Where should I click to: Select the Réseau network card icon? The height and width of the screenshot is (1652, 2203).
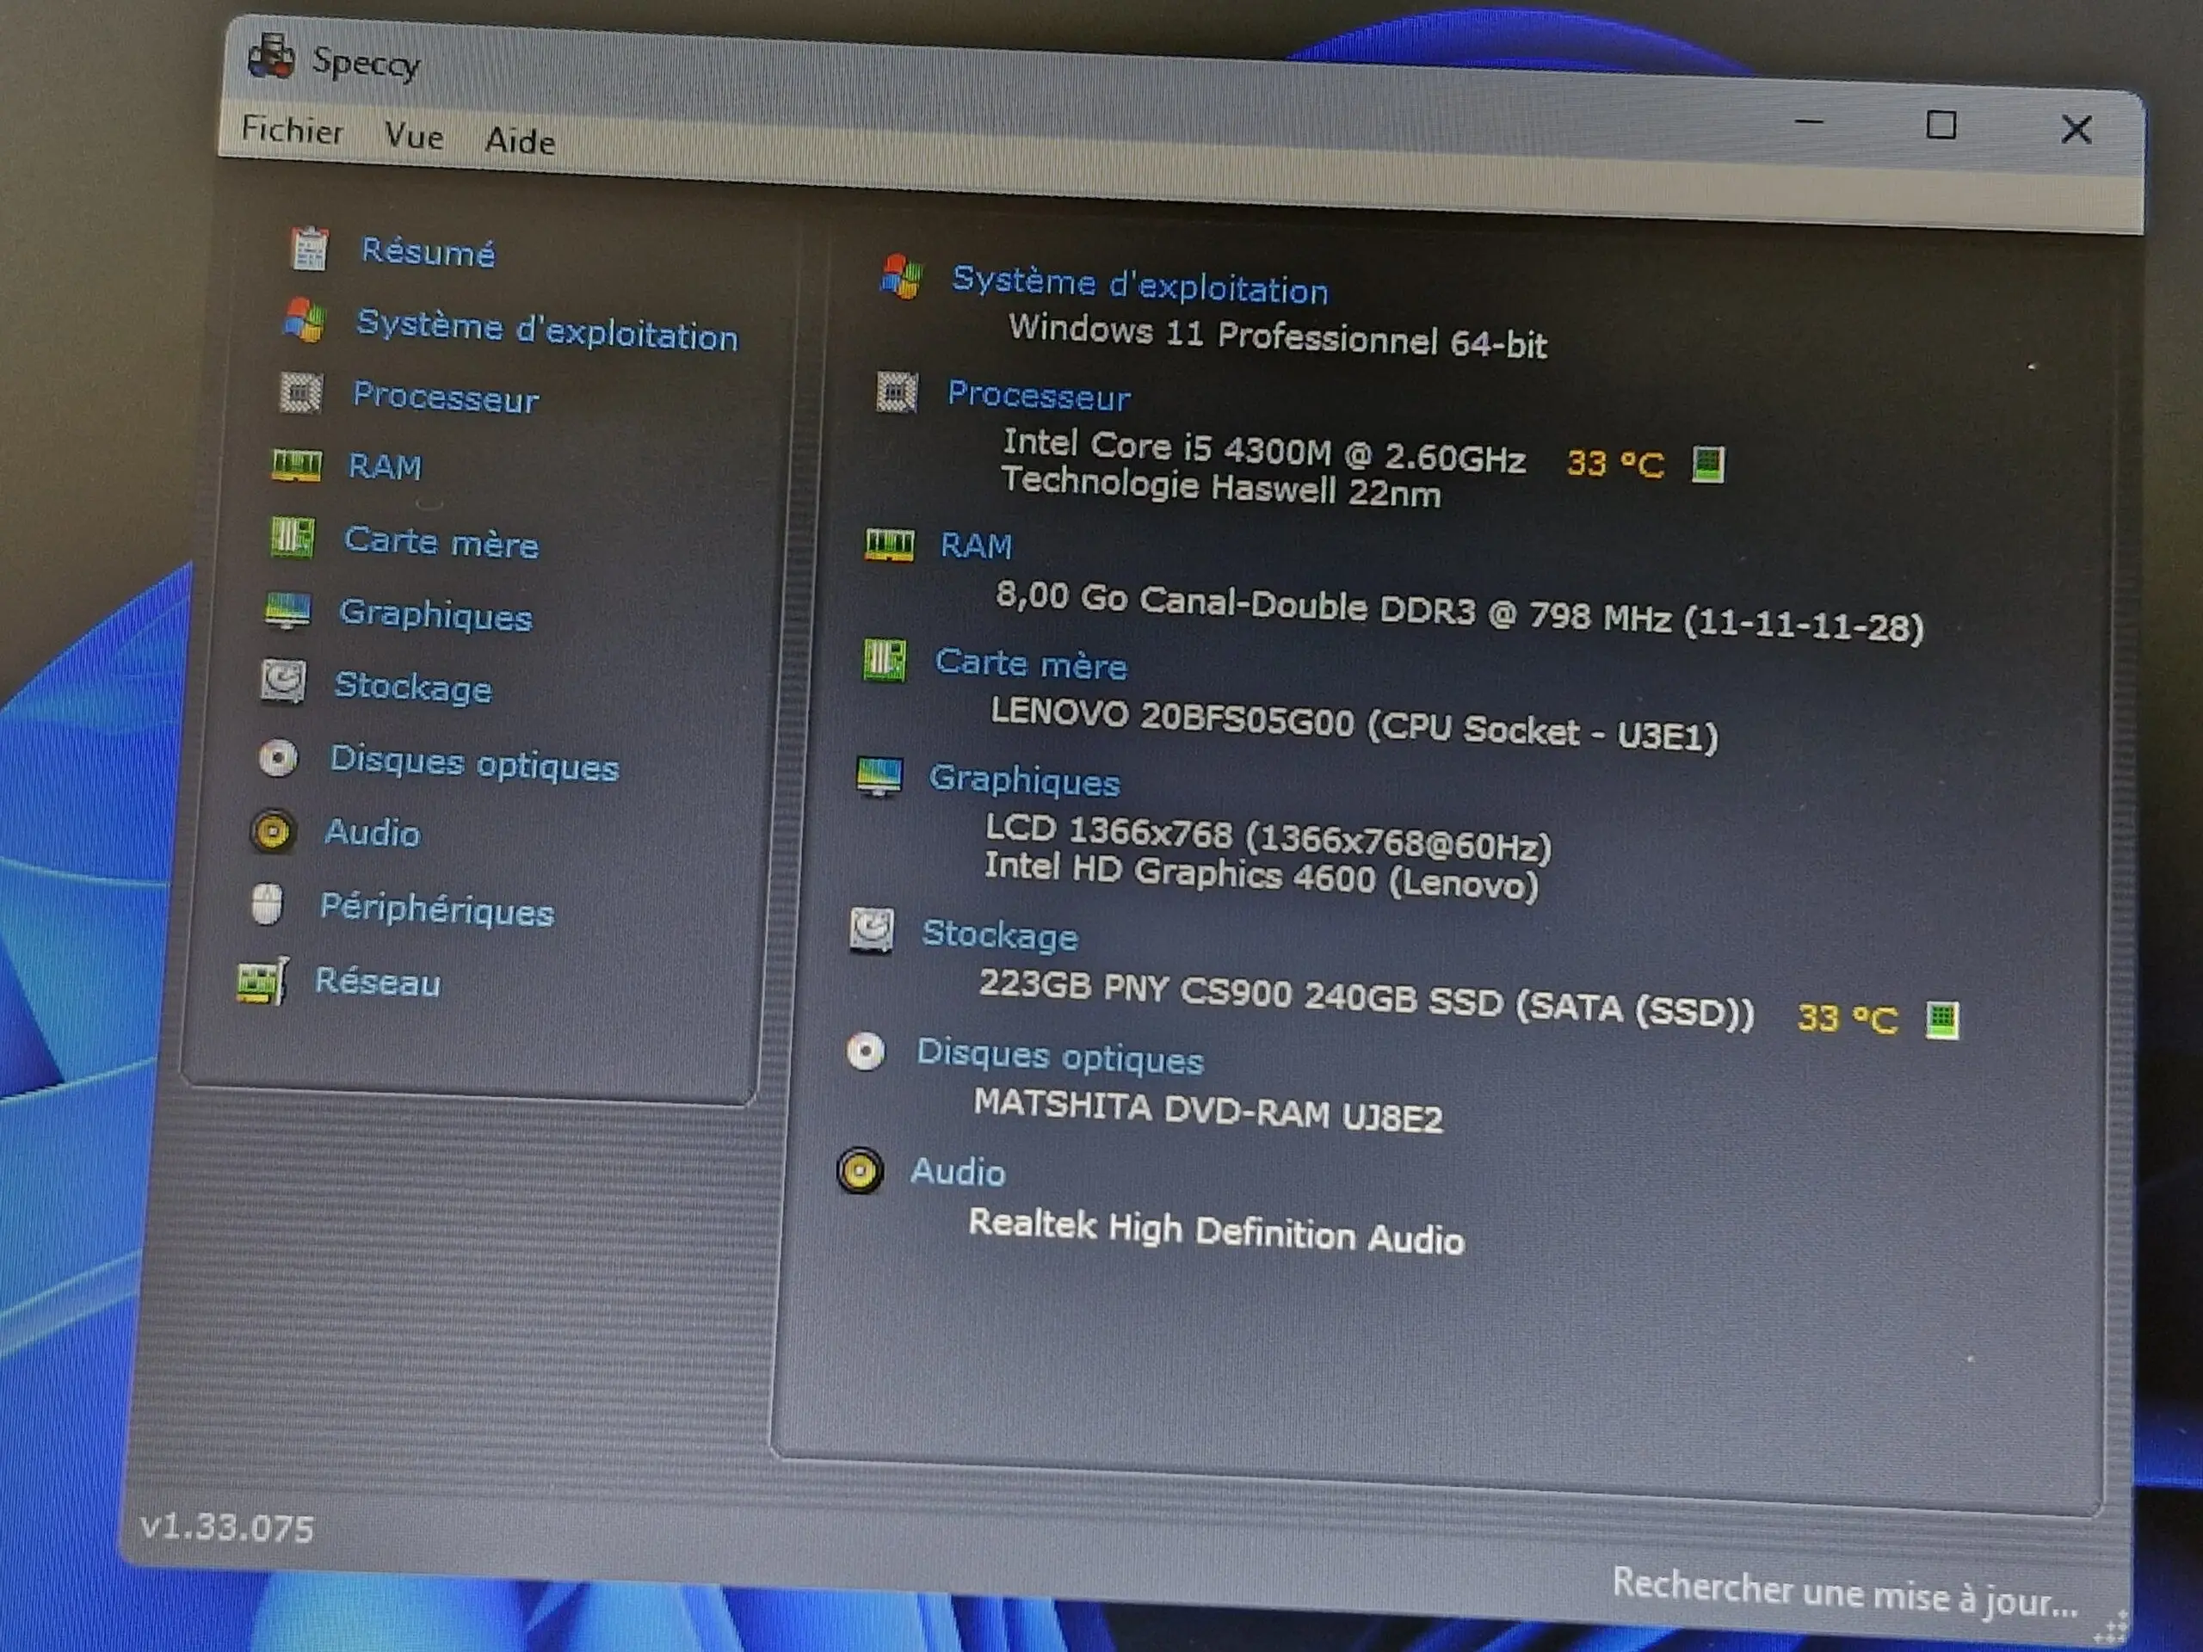point(262,982)
